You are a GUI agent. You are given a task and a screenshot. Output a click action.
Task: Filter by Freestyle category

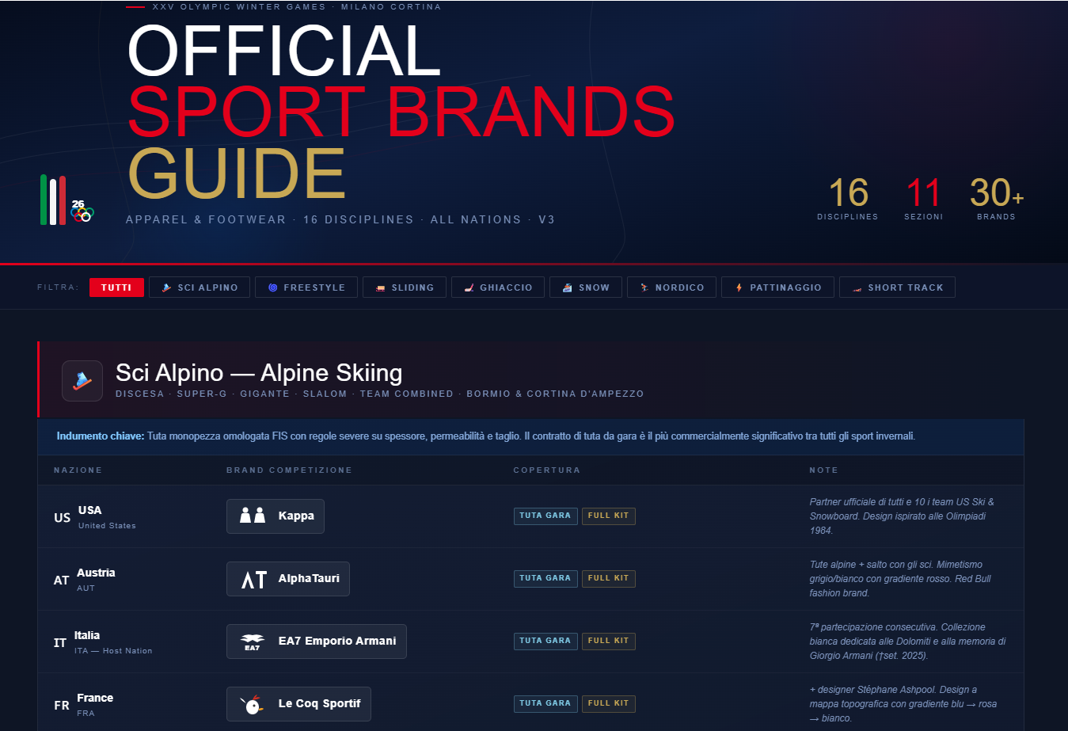306,287
